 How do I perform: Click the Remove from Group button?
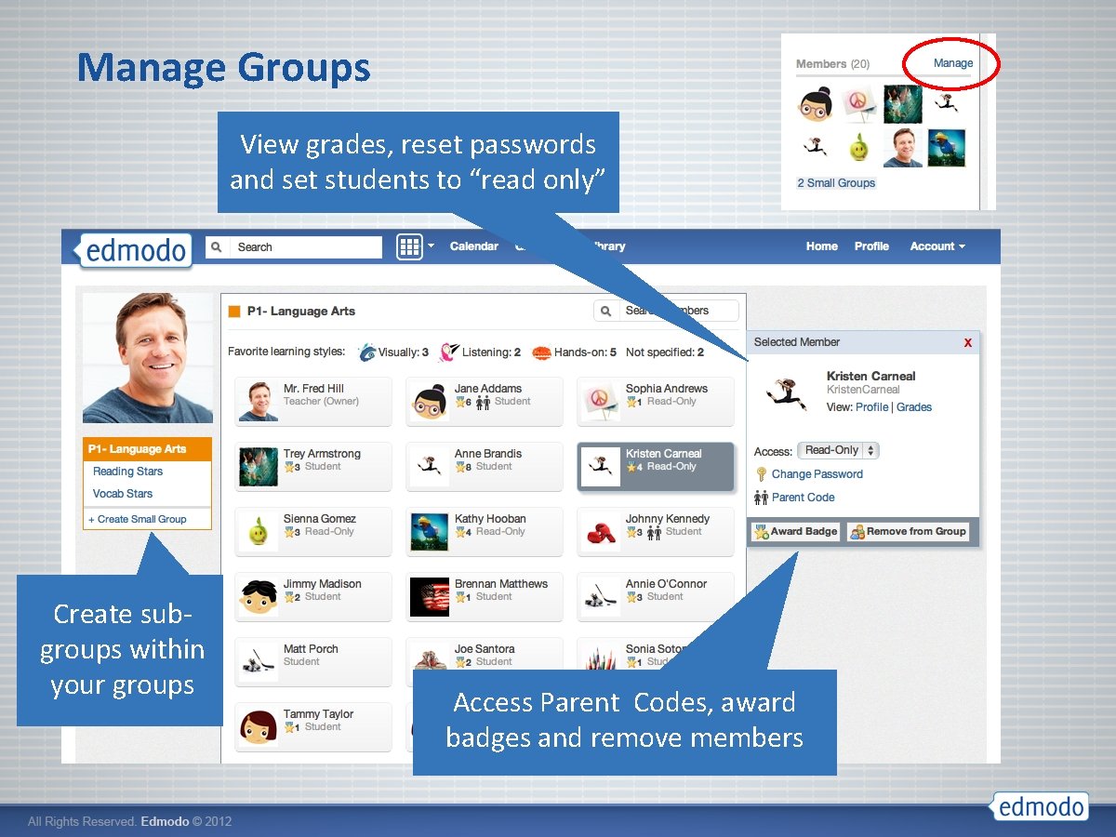pos(908,532)
